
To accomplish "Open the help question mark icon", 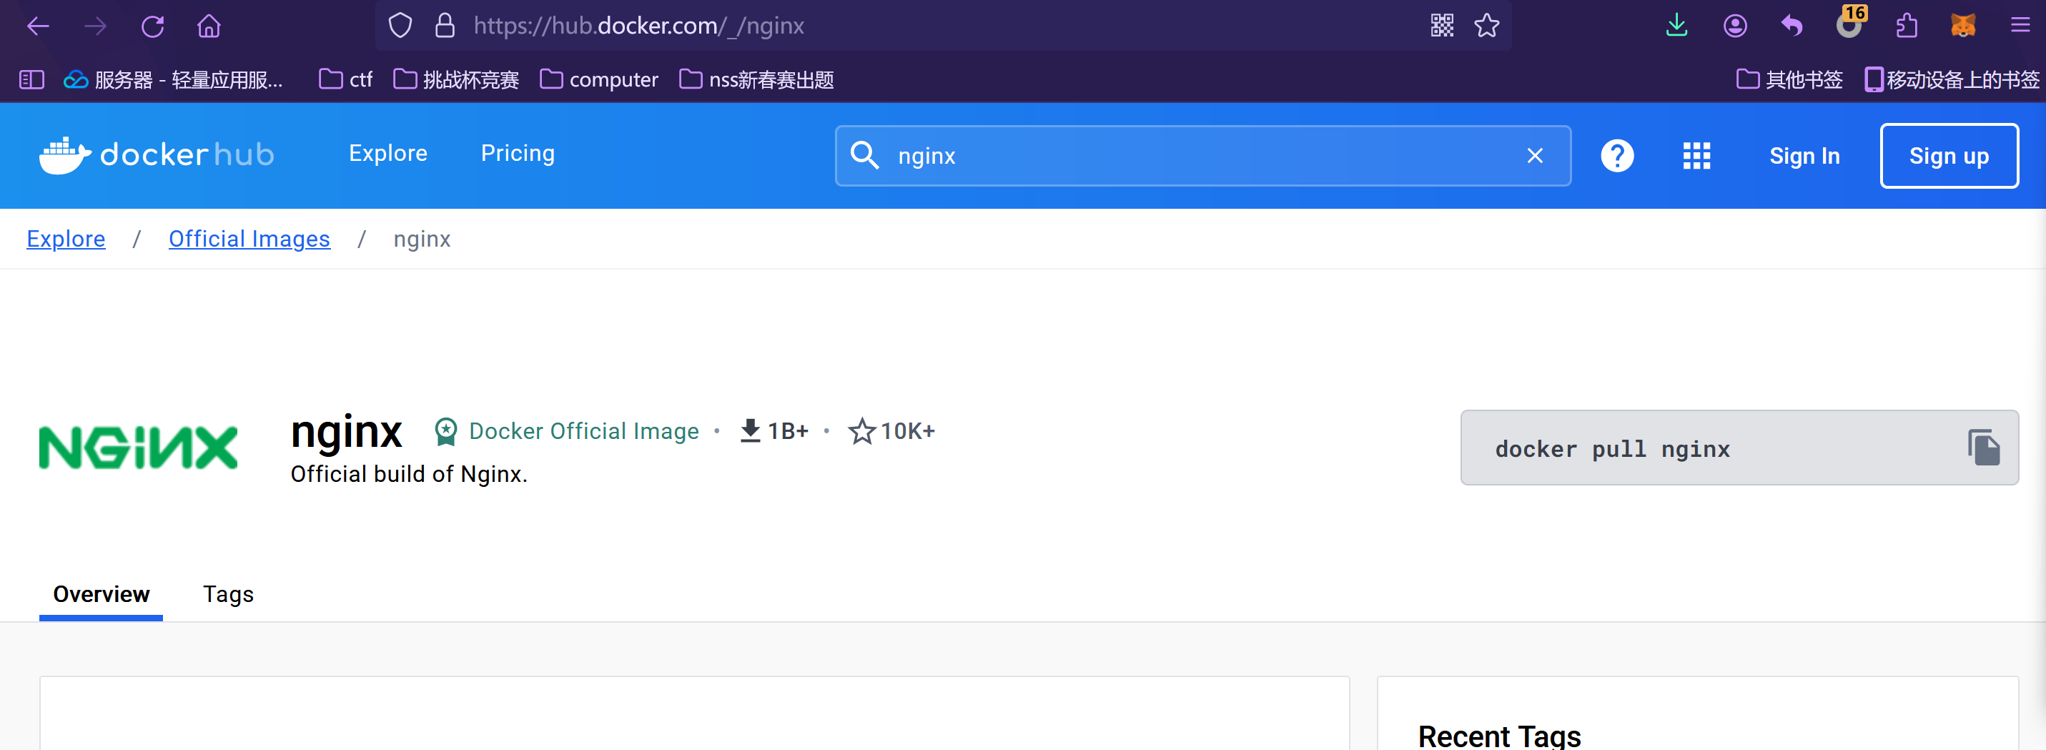I will point(1617,156).
